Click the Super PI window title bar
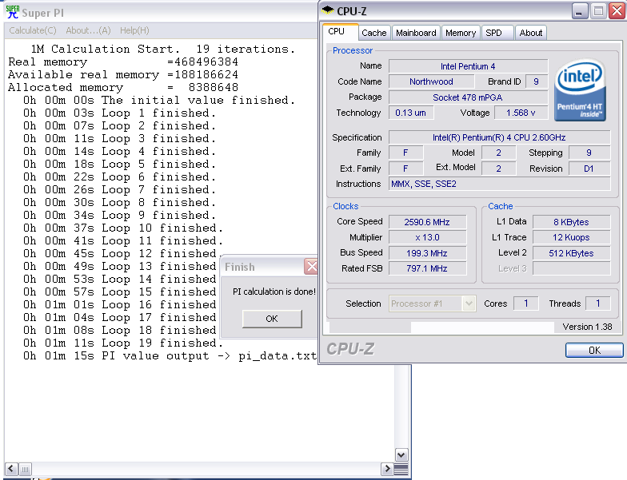 [160, 13]
